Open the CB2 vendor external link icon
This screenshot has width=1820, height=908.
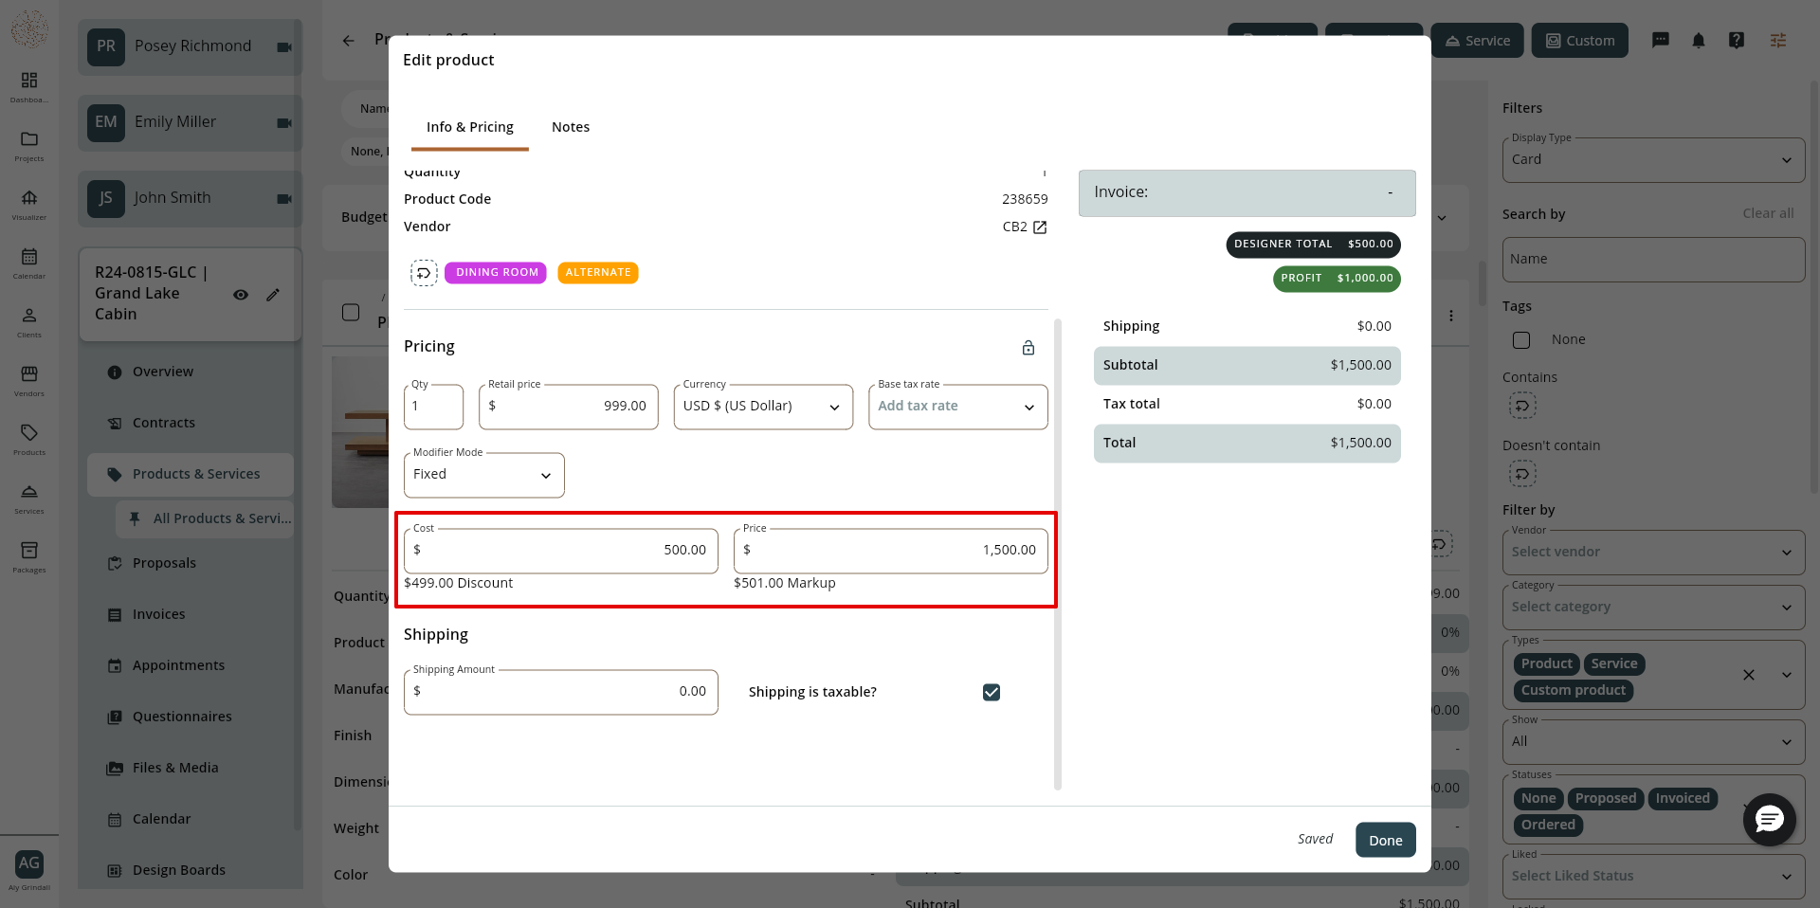point(1040,227)
